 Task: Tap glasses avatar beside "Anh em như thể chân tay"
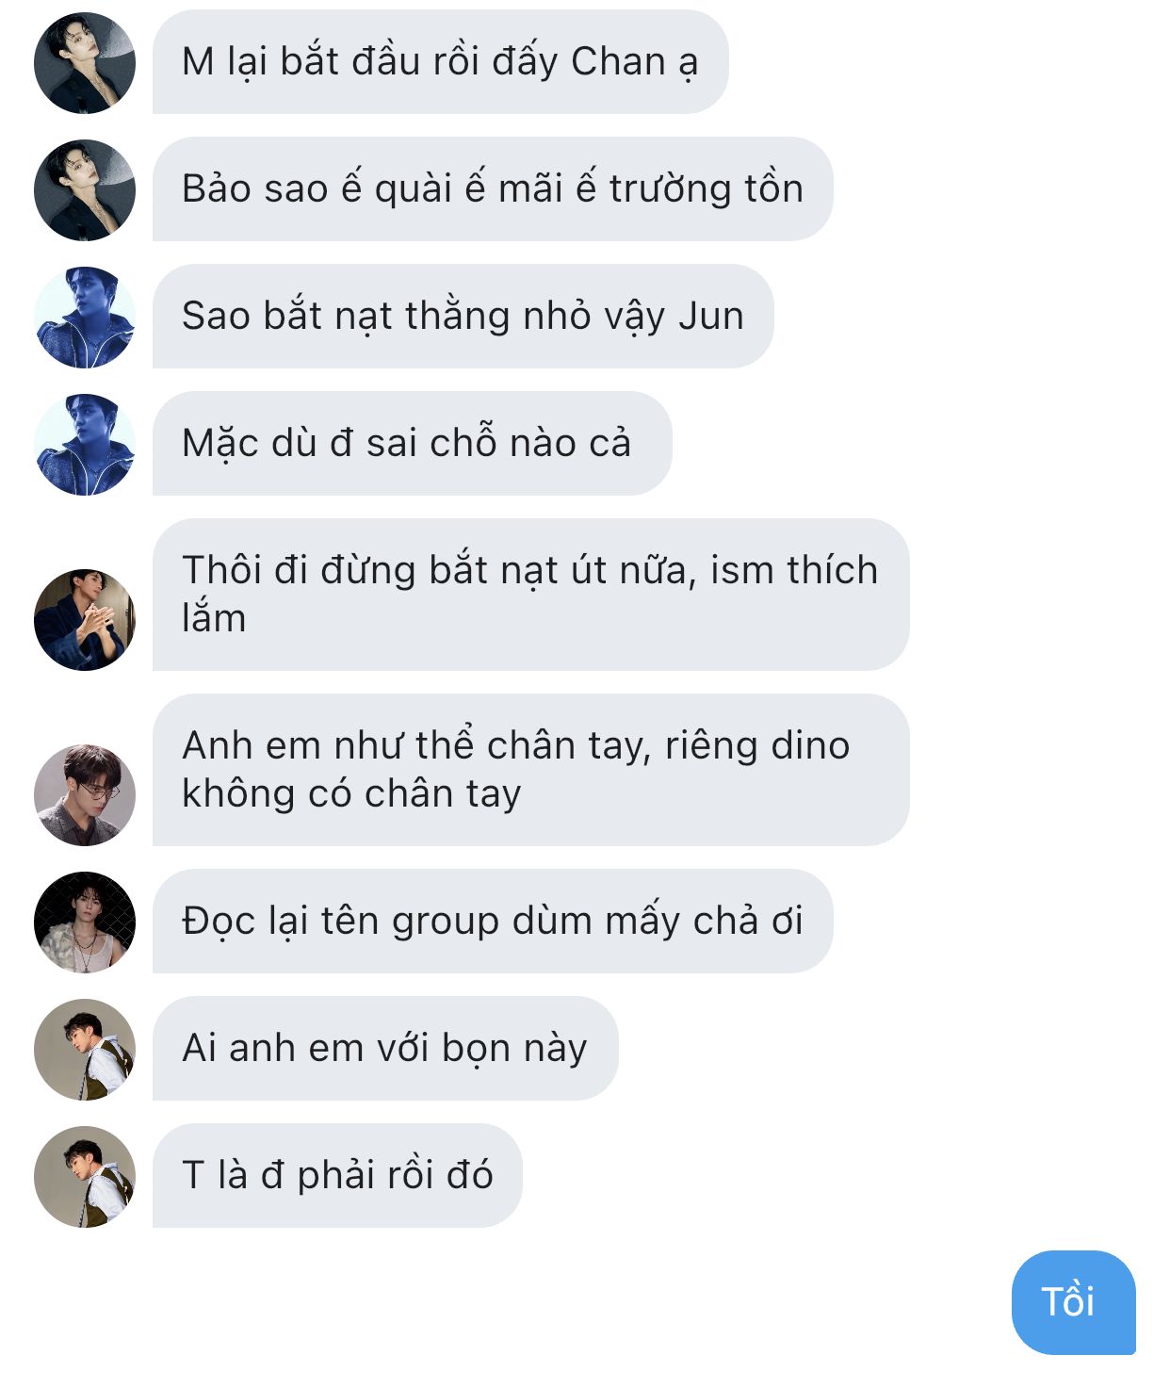point(85,795)
